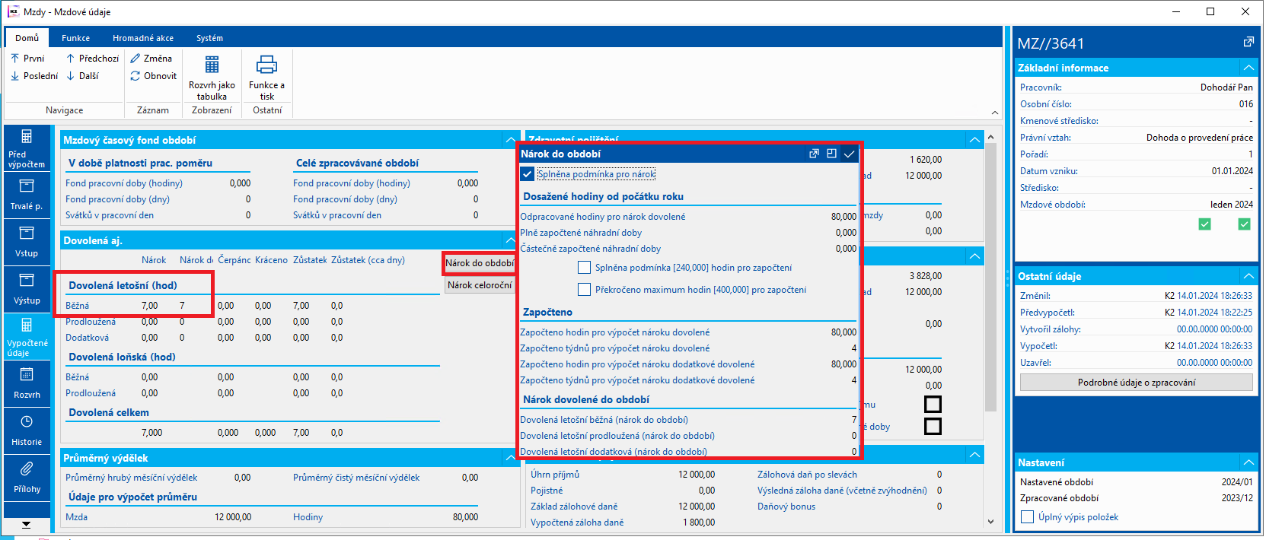Viewport: 1266px width, 540px height.
Task: Click Dohoda o provedení práce value
Action: [1199, 138]
